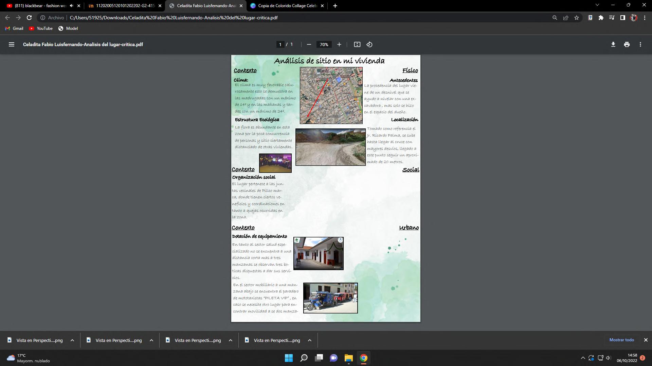The height and width of the screenshot is (366, 652).
Task: Expand first Vista en Perspecti download options
Action: (72, 340)
